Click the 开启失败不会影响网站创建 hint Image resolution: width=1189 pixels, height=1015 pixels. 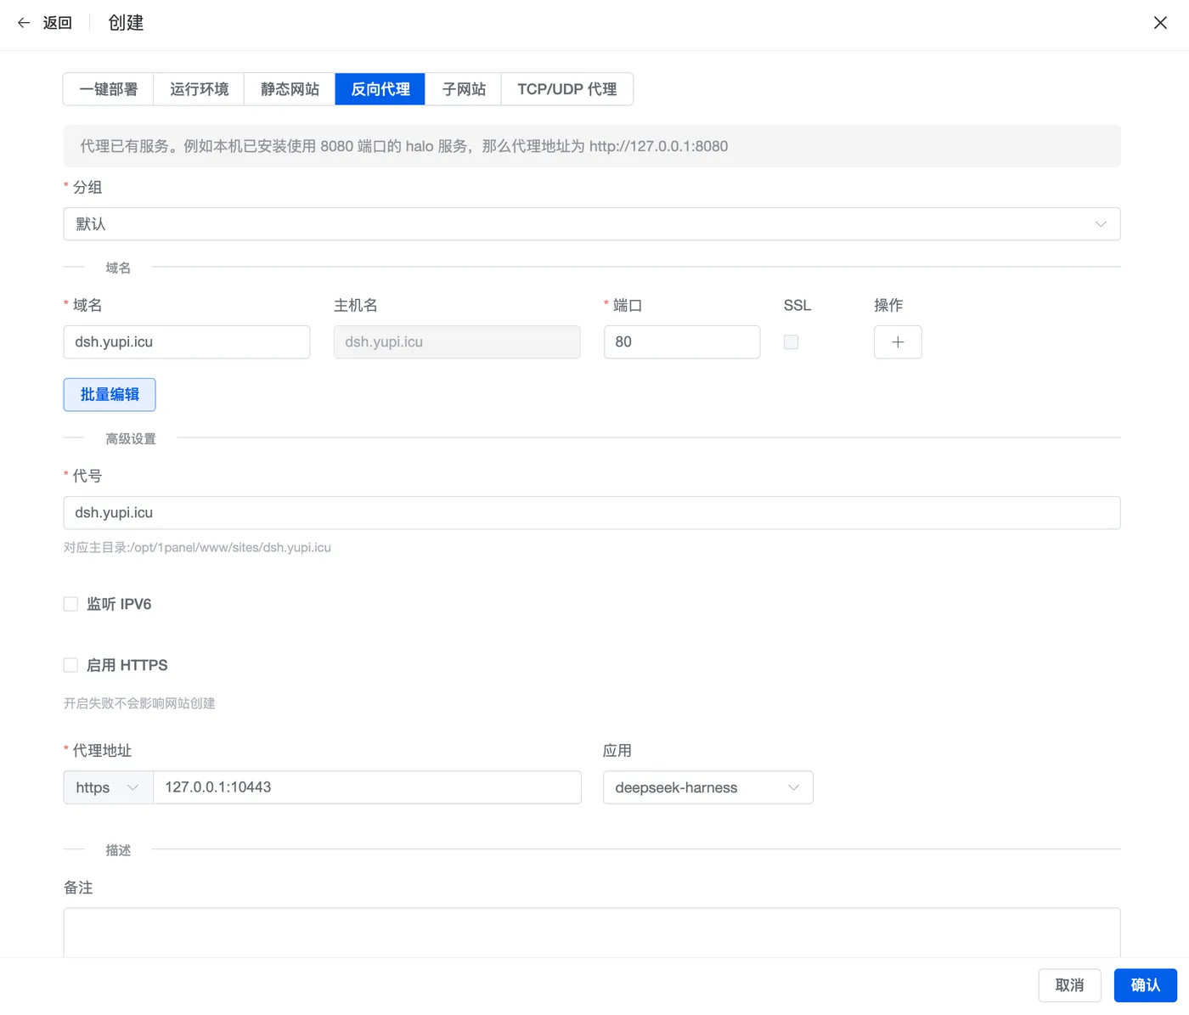pos(139,703)
